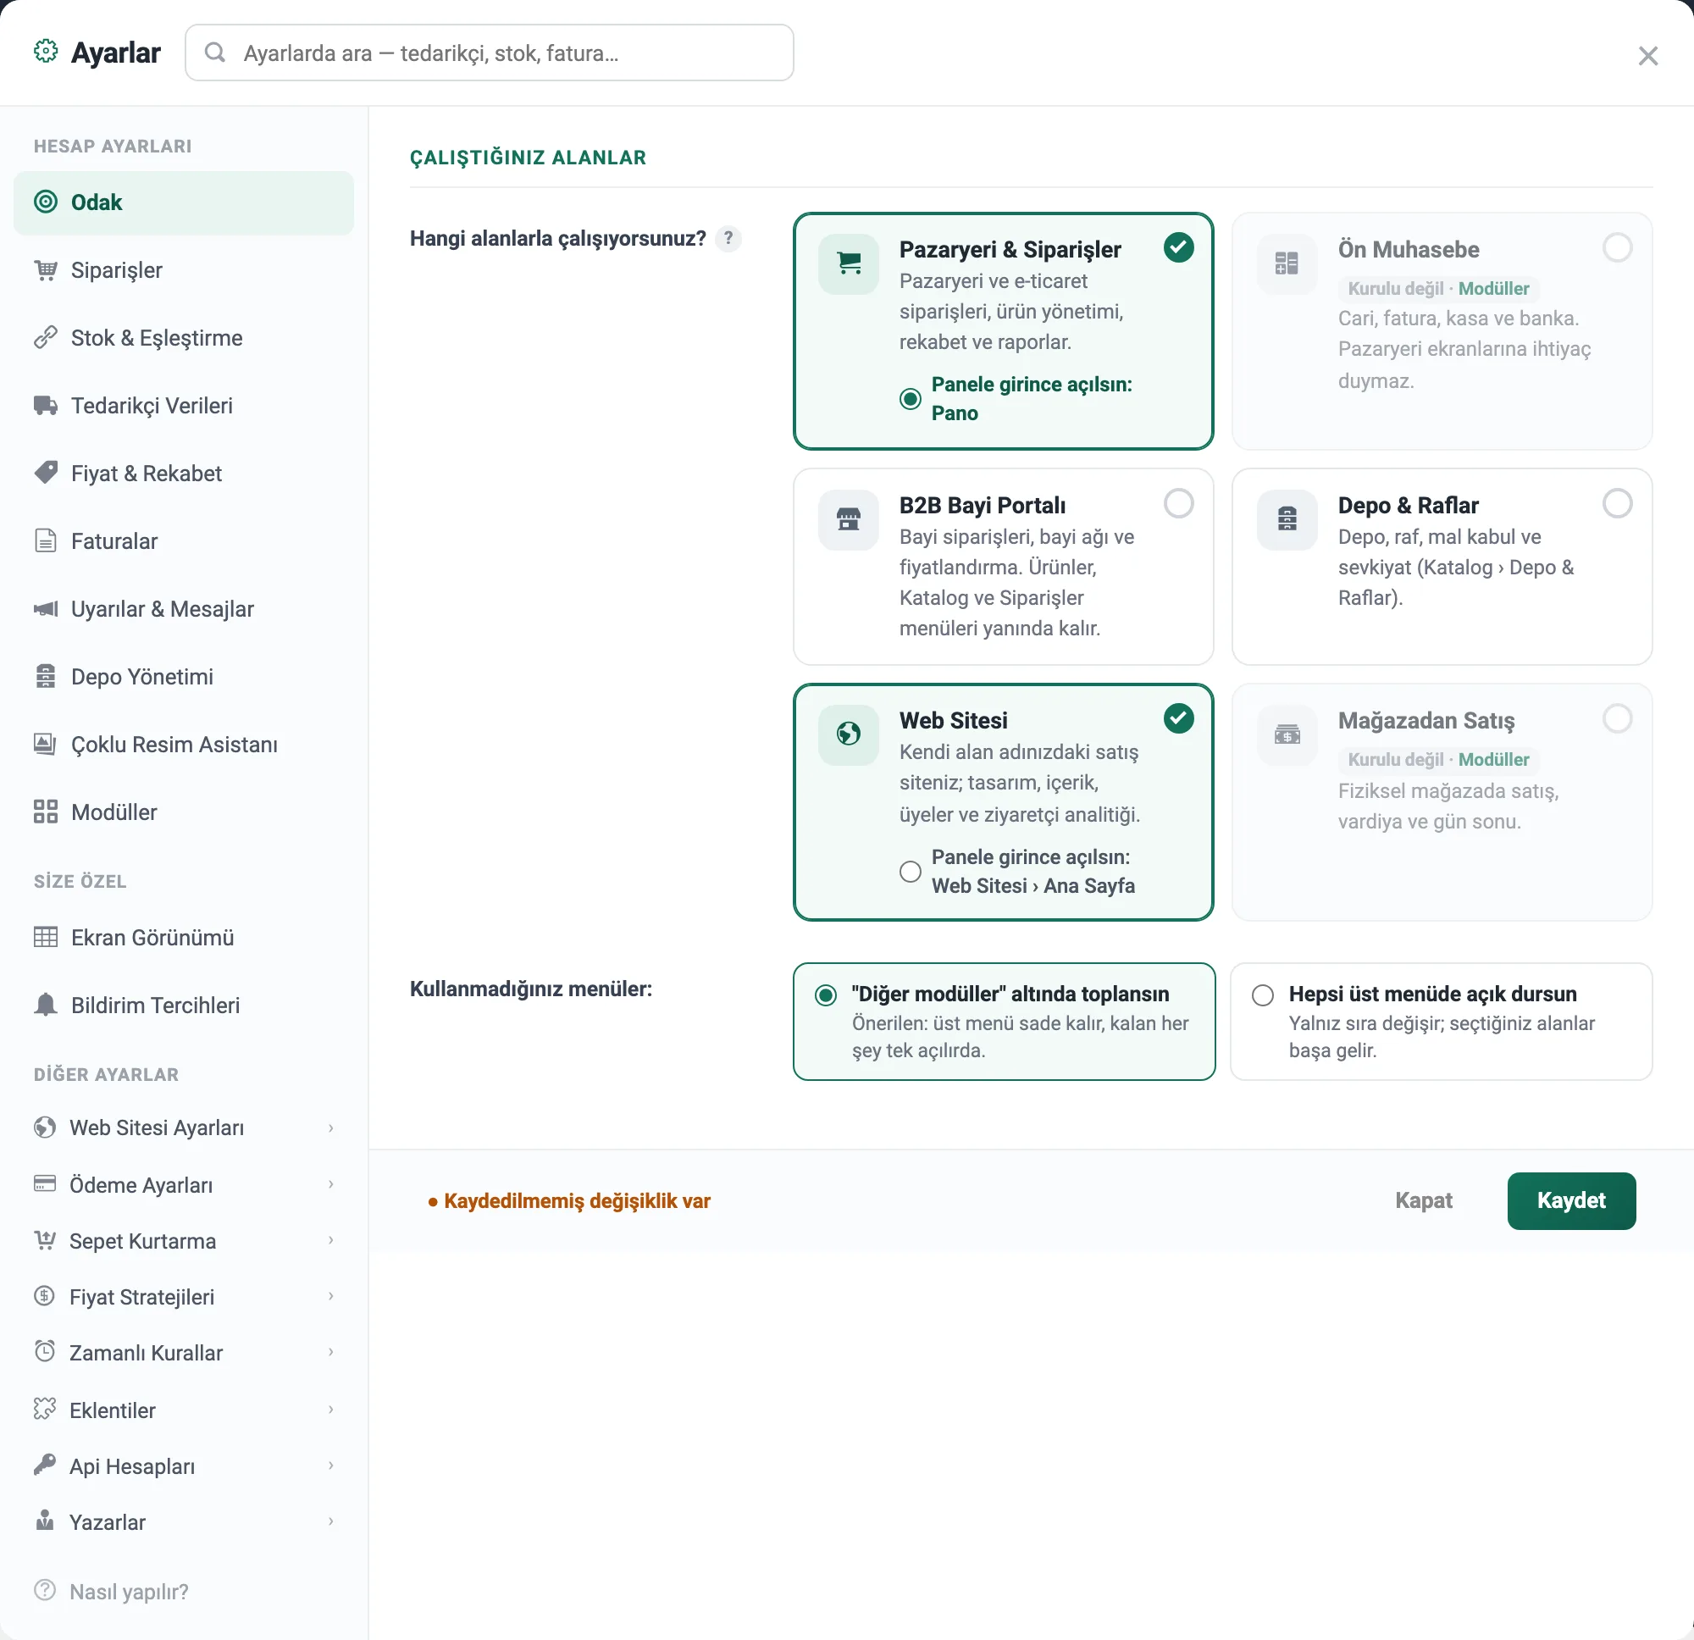Click the link icon beside Stok & Eşleştirme
Image resolution: width=1694 pixels, height=1640 pixels.
click(46, 337)
